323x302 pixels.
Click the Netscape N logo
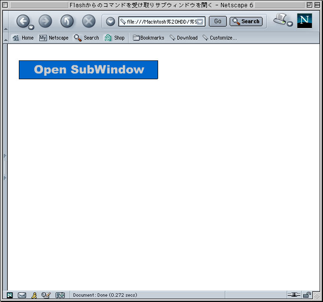[x=305, y=21]
